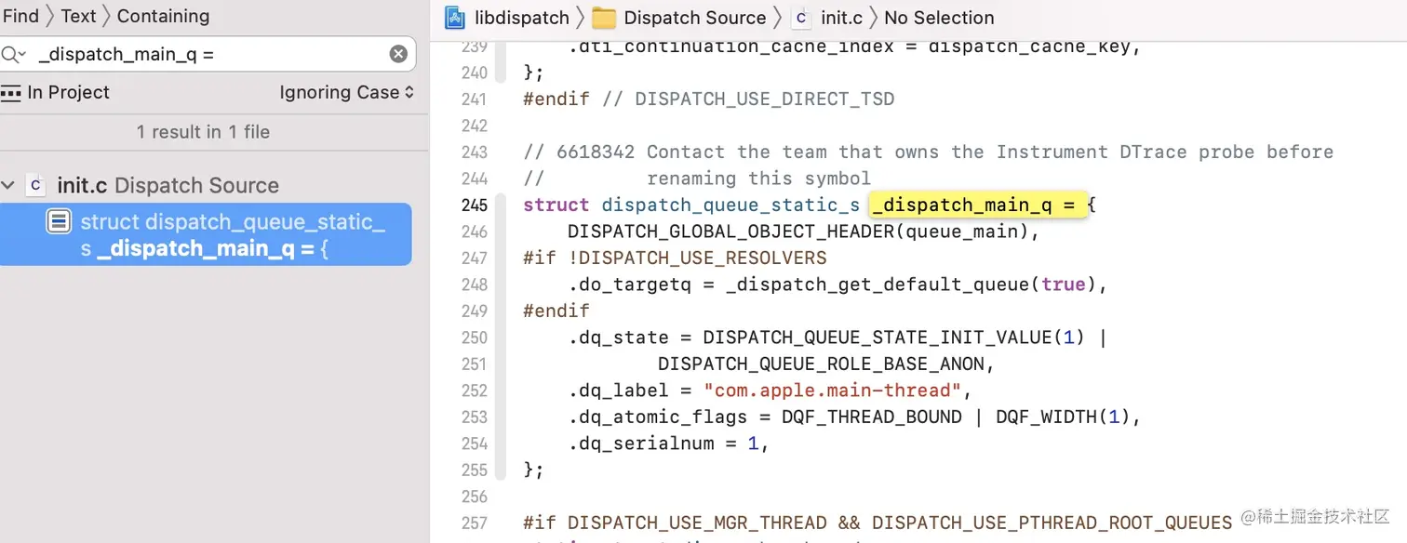Click Text in the Find breadcrumb bar
1407x543 pixels.
[78, 16]
